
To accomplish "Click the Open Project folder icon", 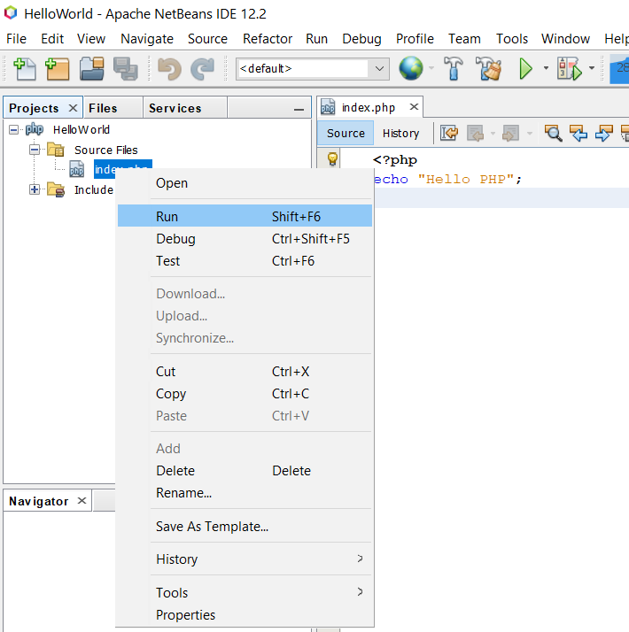I will 92,69.
